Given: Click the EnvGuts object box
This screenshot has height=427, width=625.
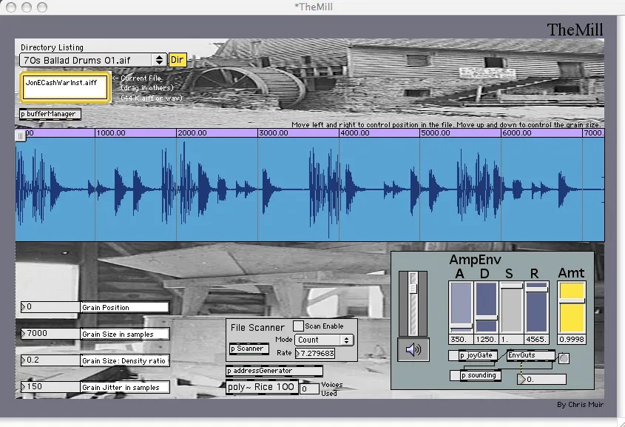Looking at the screenshot, I should [530, 355].
